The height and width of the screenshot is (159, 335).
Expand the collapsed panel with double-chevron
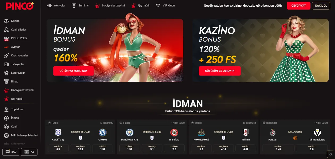331,154
